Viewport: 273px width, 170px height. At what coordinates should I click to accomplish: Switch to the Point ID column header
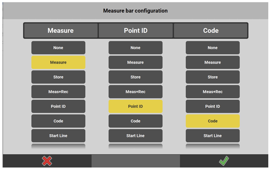136,30
